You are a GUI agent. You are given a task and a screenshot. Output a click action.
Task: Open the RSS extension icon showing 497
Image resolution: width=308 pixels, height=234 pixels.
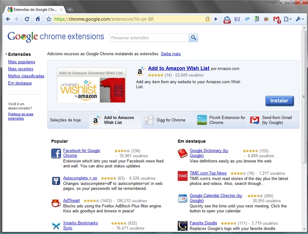227,19
